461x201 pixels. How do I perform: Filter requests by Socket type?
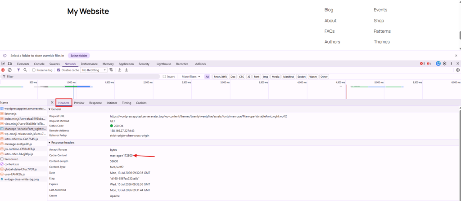(302, 76)
